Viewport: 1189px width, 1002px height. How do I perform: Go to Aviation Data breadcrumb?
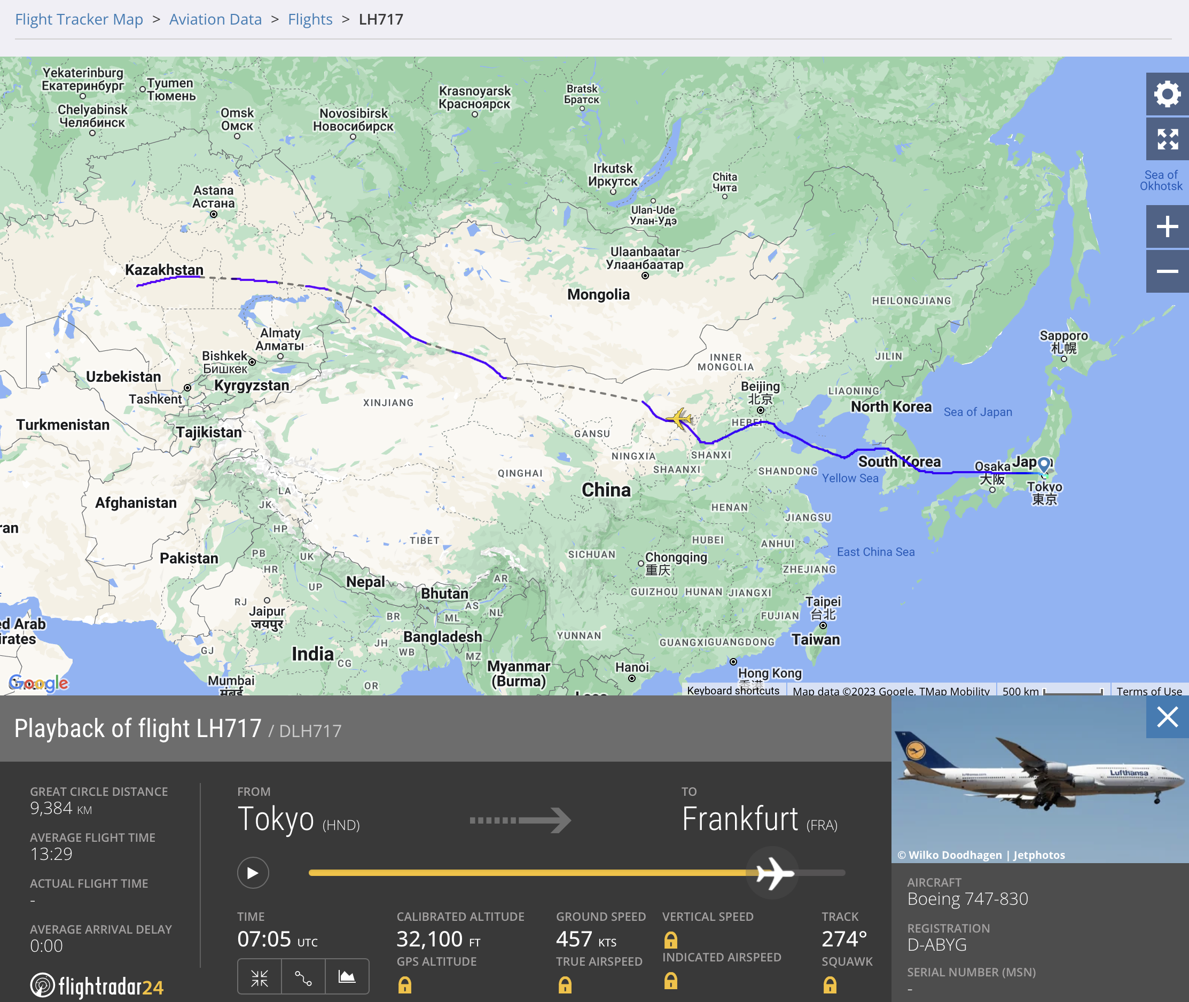click(x=215, y=19)
